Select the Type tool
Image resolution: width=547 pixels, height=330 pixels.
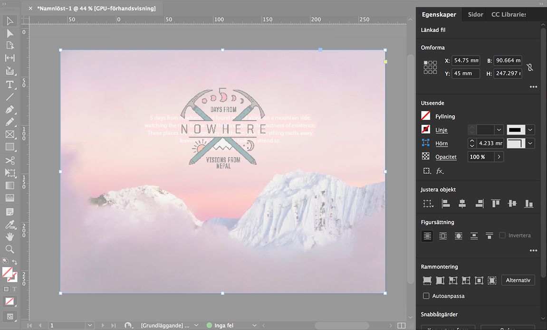[10, 85]
